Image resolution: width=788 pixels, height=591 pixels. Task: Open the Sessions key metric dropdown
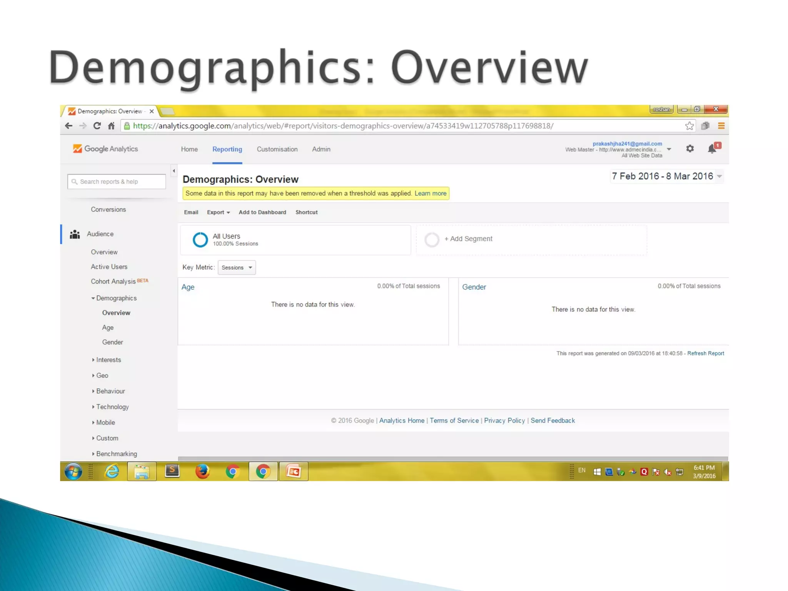coord(237,267)
